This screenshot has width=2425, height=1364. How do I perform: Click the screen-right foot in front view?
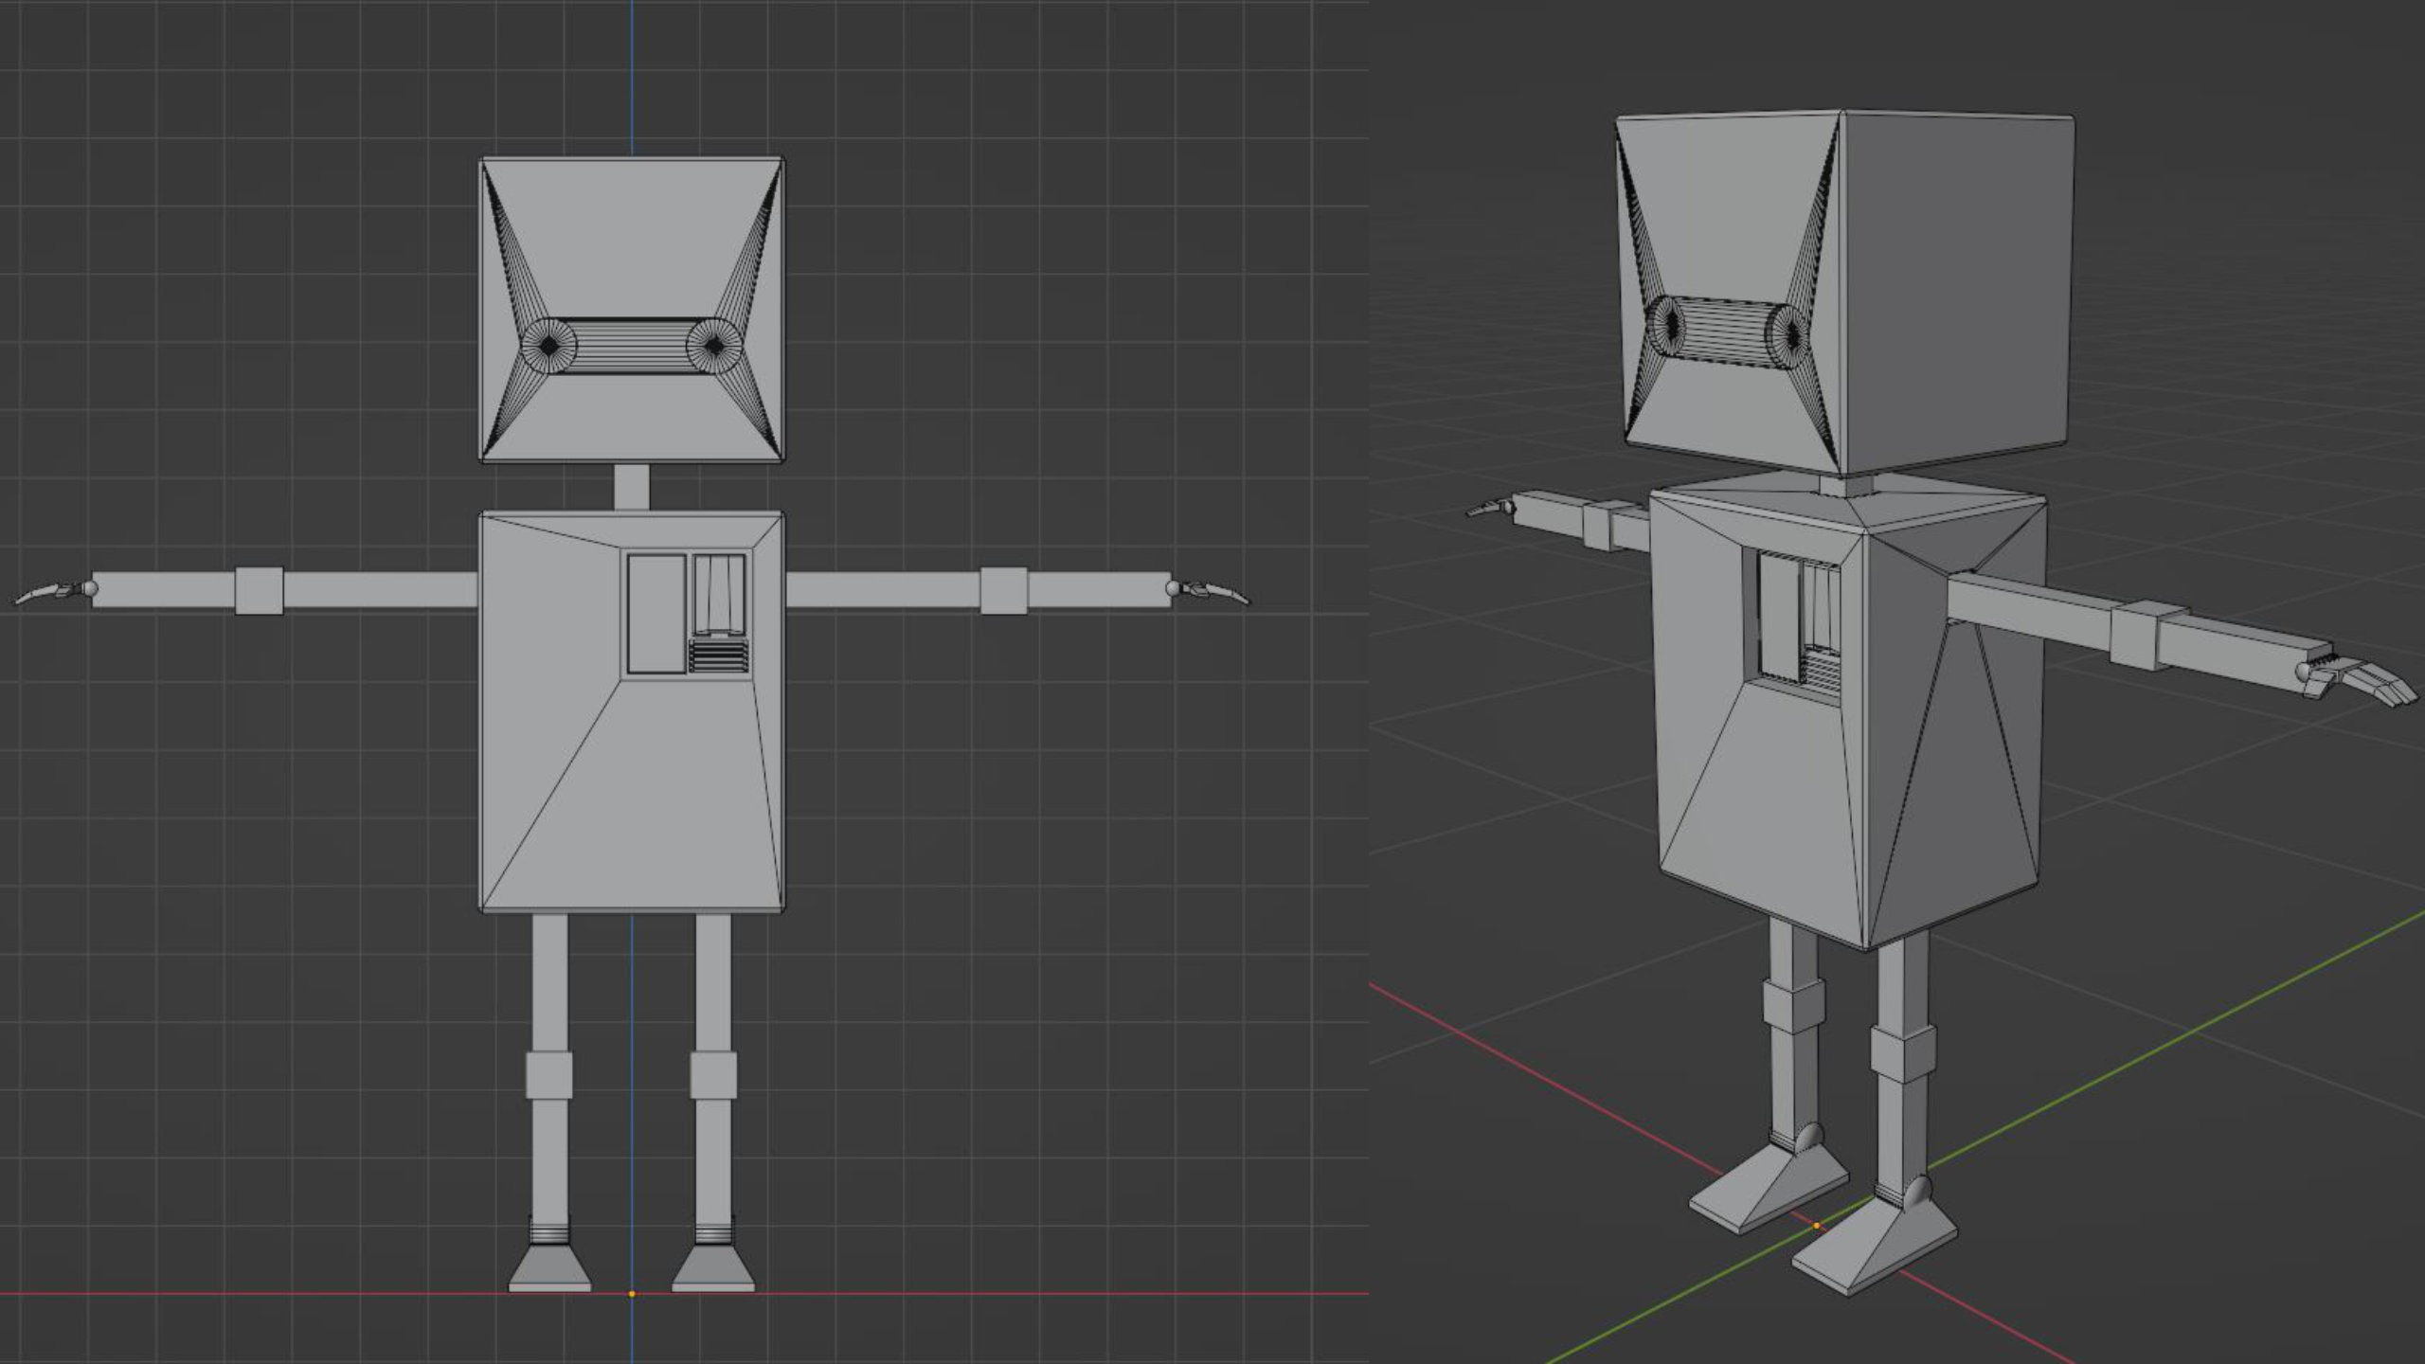click(x=713, y=1269)
